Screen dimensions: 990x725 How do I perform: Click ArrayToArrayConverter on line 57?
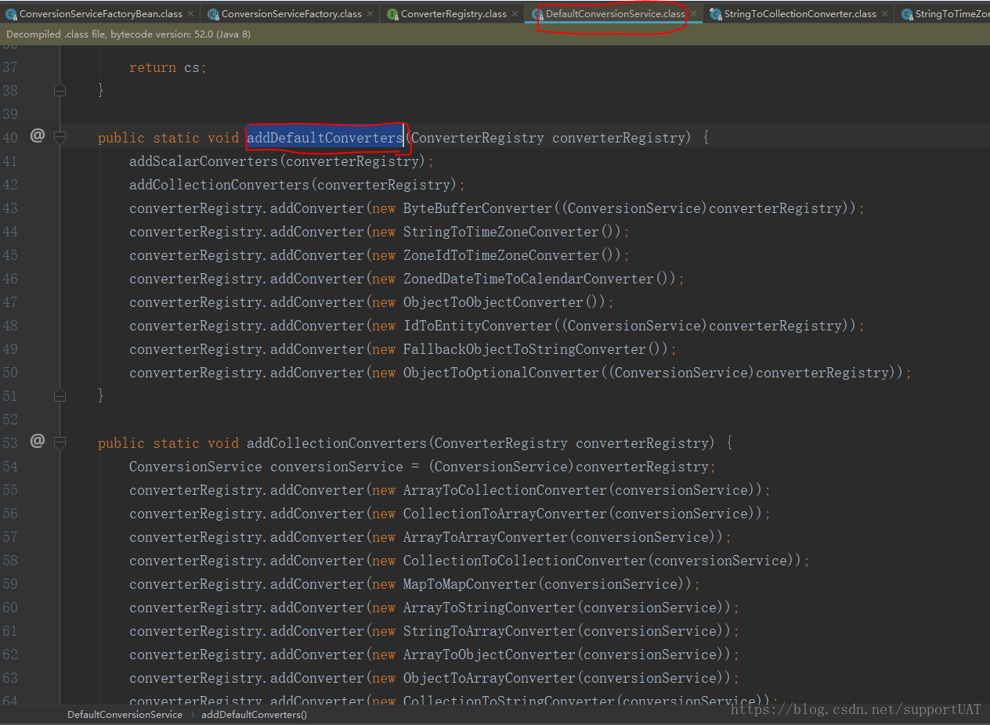(x=486, y=537)
